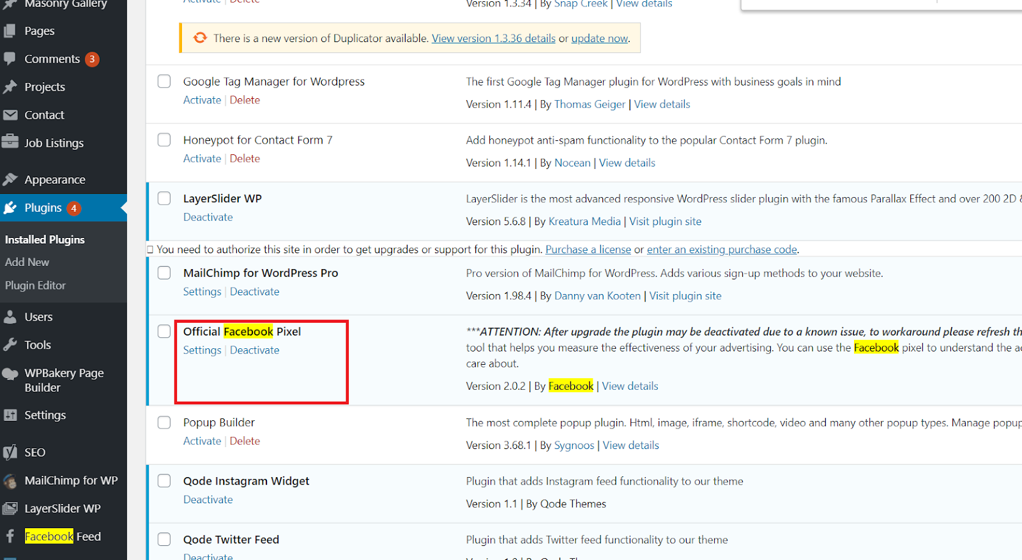Image resolution: width=1022 pixels, height=560 pixels.
Task: Click the Projects pin icon
Action: pos(10,87)
